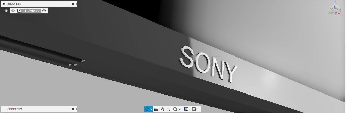Open the Display Settings monitor menu
The image size is (346, 113).
(x=186, y=109)
